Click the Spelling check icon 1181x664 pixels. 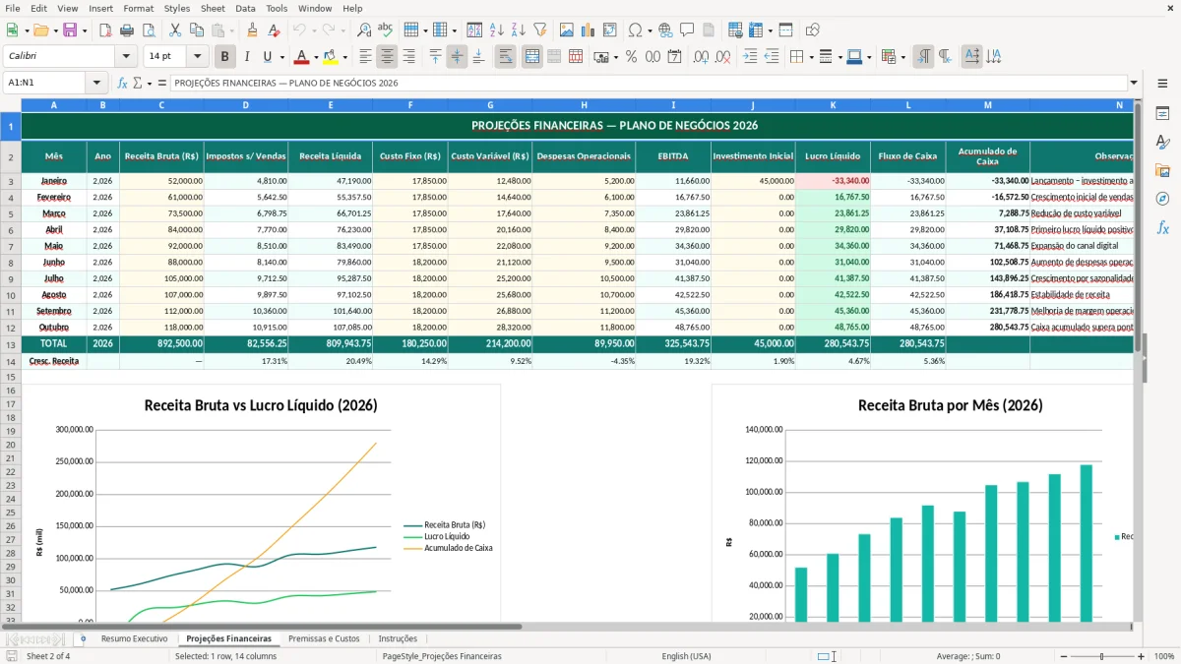coord(386,30)
